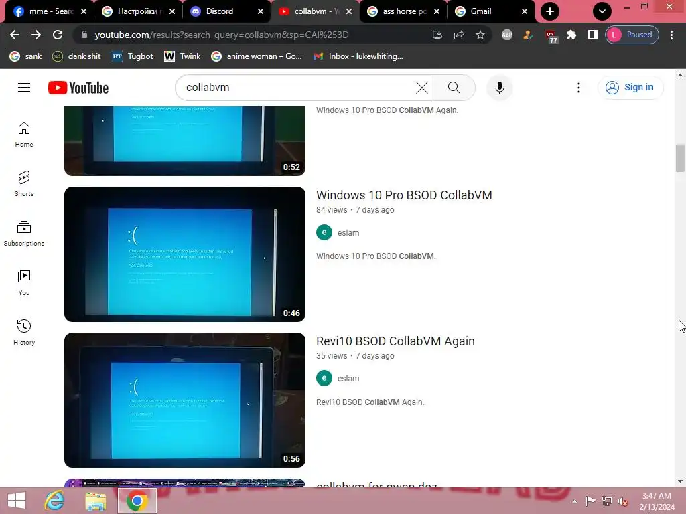Share this page via address bar icon

point(458,35)
